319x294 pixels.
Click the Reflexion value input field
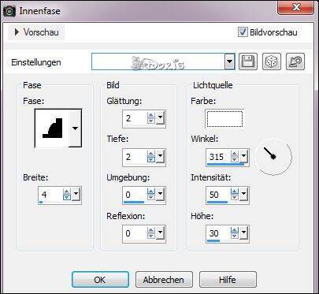pyautogui.click(x=135, y=233)
